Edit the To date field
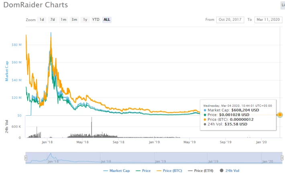This screenshot has height=176, width=285. coord(268,20)
